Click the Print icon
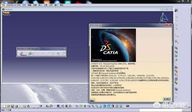 click(x=16, y=106)
